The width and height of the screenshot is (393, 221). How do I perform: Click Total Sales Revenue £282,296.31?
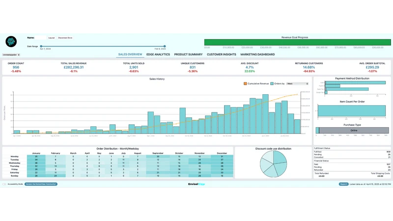(73, 67)
